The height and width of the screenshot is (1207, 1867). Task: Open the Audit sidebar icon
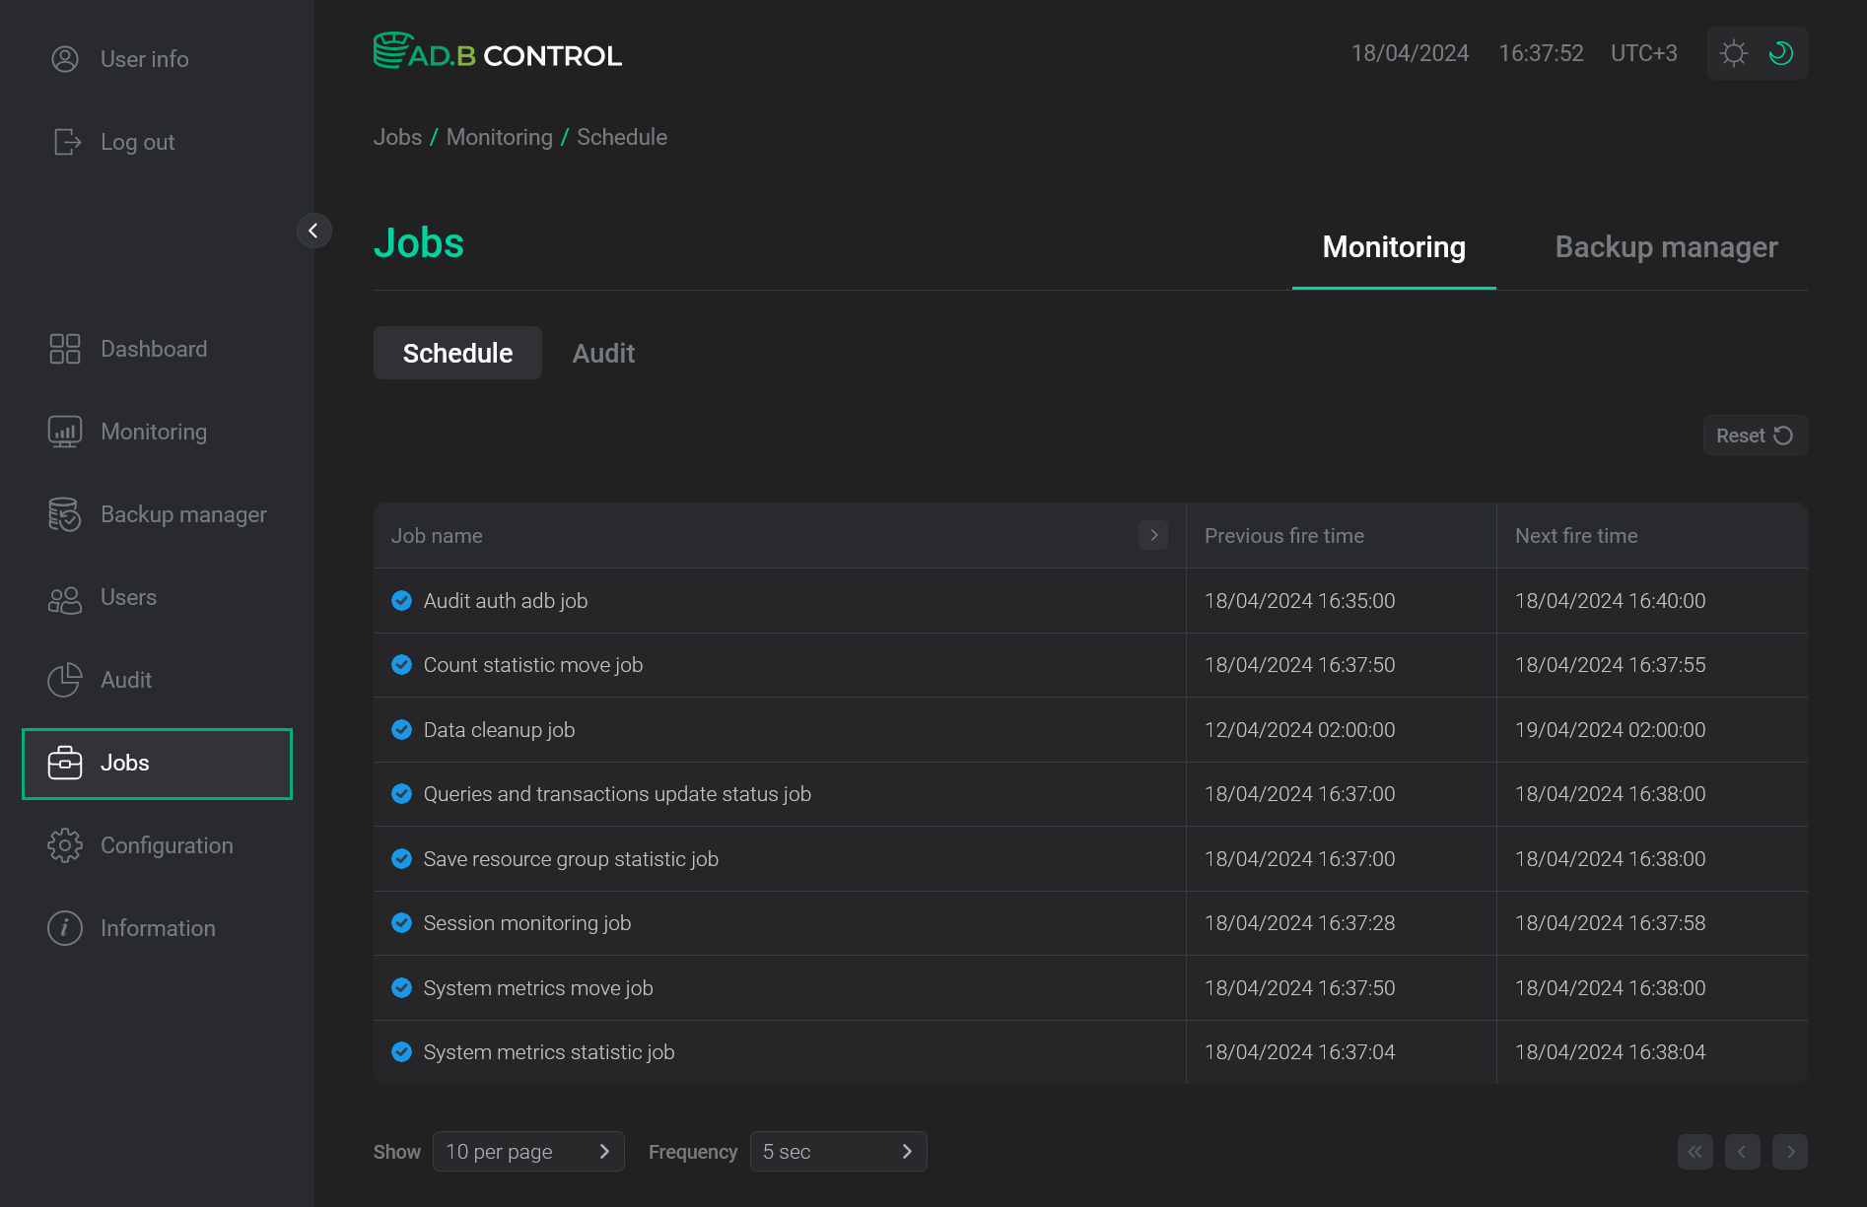[65, 679]
